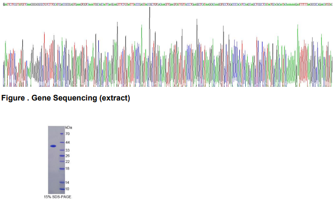Click the sample protein band on the gel

click(x=53, y=146)
